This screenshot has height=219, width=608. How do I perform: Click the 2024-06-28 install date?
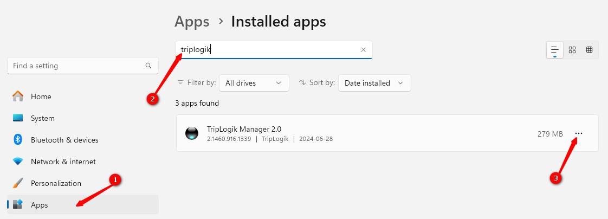(x=315, y=139)
